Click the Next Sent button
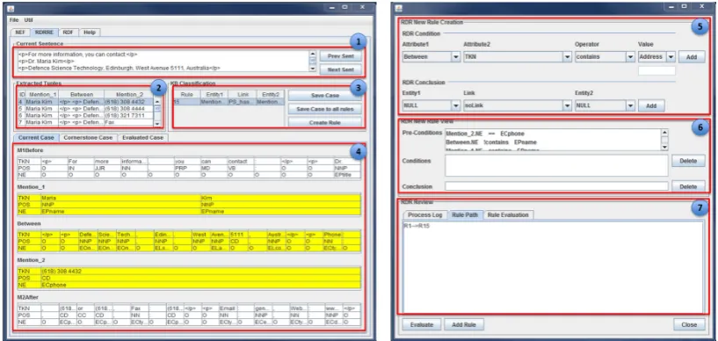718x341 pixels. tap(340, 70)
